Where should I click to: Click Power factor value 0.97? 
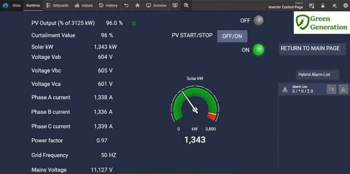point(102,141)
